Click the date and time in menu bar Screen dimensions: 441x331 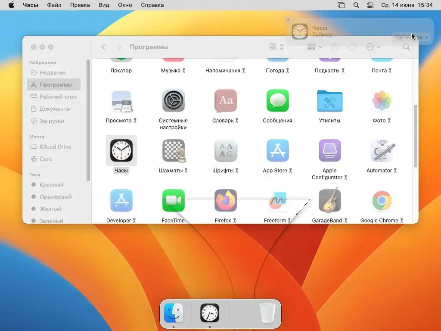[407, 5]
